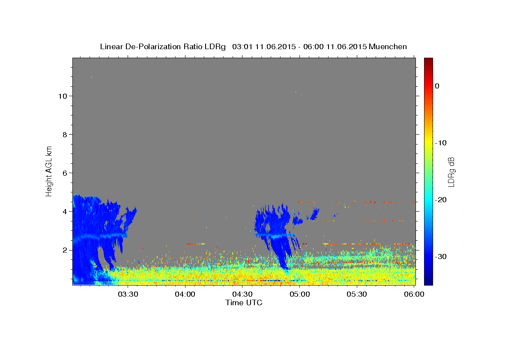Click the plot title 'Linear De-Polarization Ratio LDRg'
The width and height of the screenshot is (514, 342).
click(163, 47)
